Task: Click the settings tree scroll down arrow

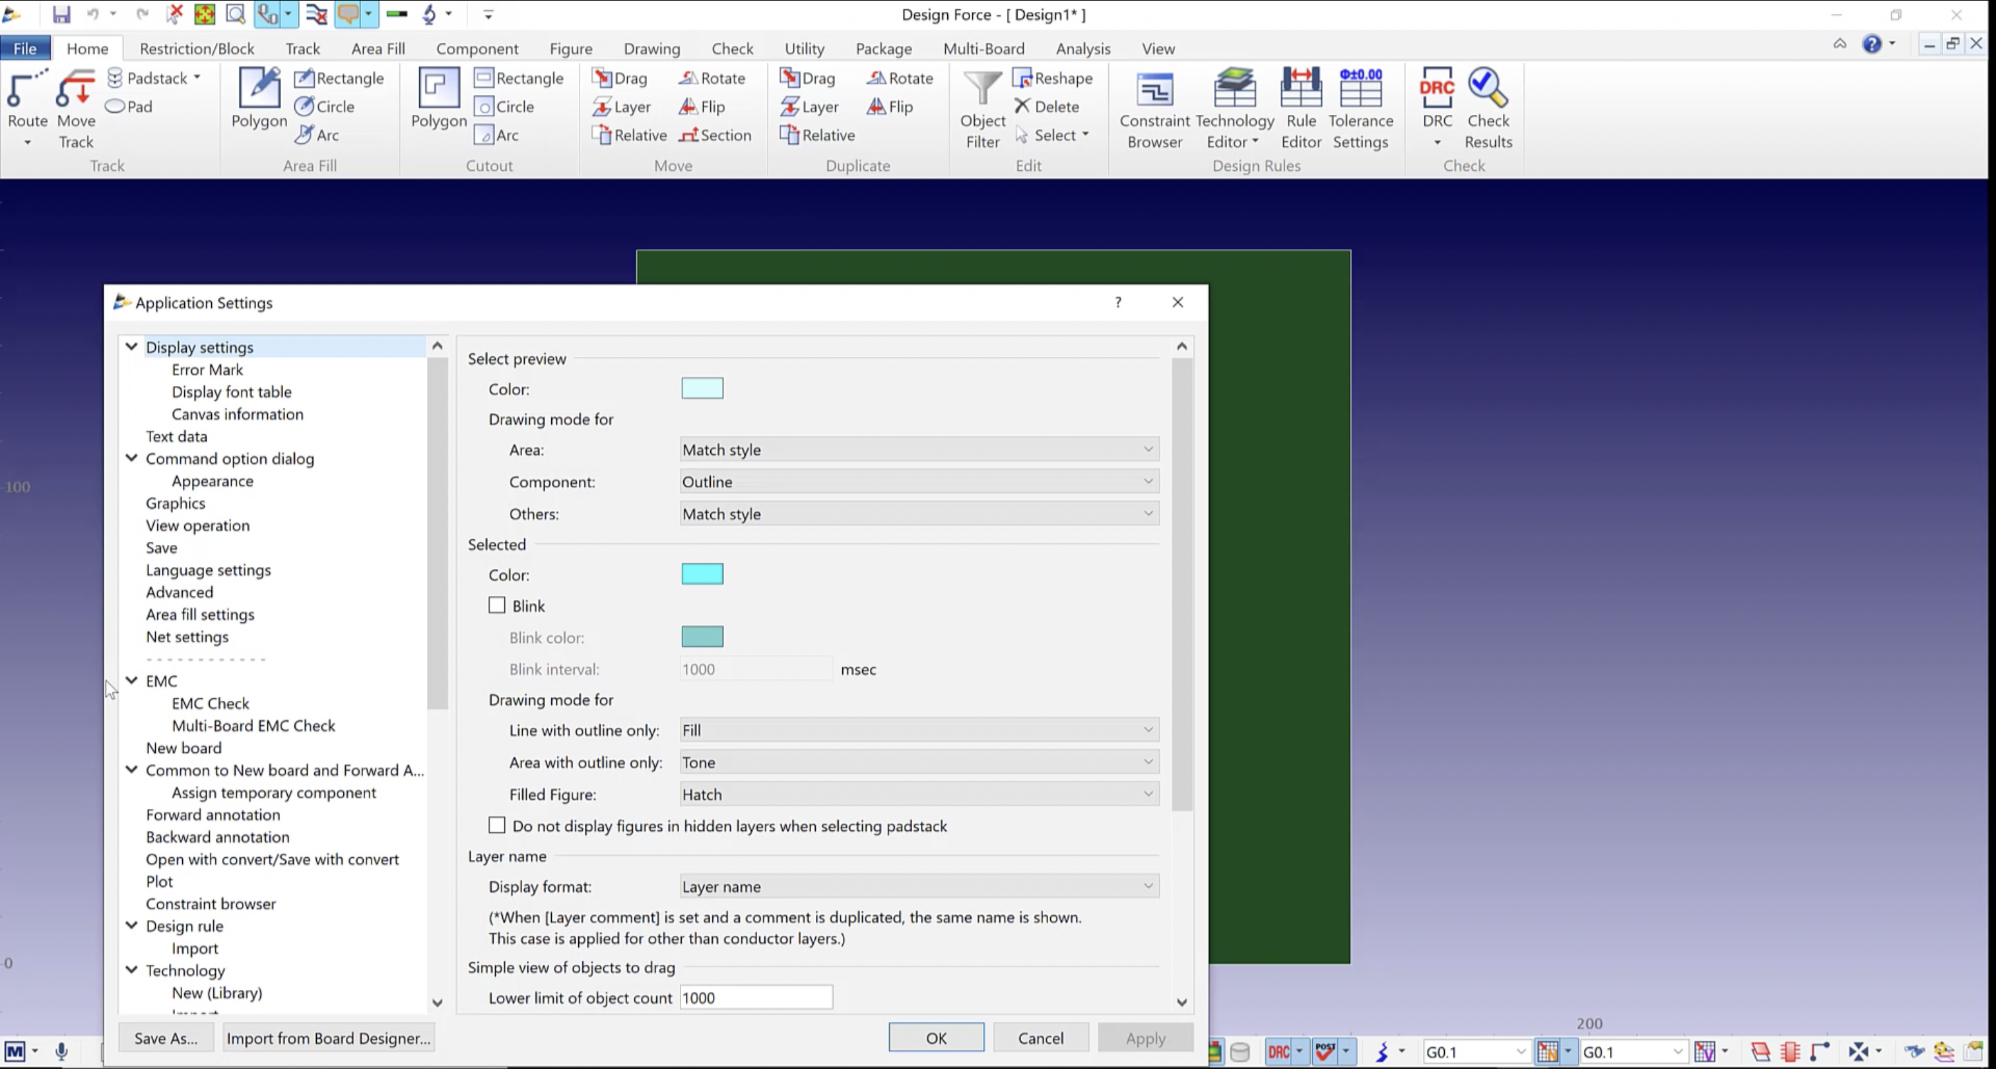Action: click(x=437, y=1002)
